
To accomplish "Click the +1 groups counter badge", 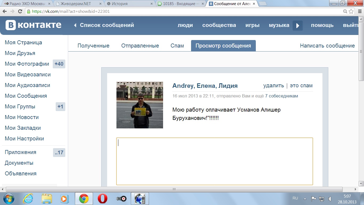I will click(60, 107).
